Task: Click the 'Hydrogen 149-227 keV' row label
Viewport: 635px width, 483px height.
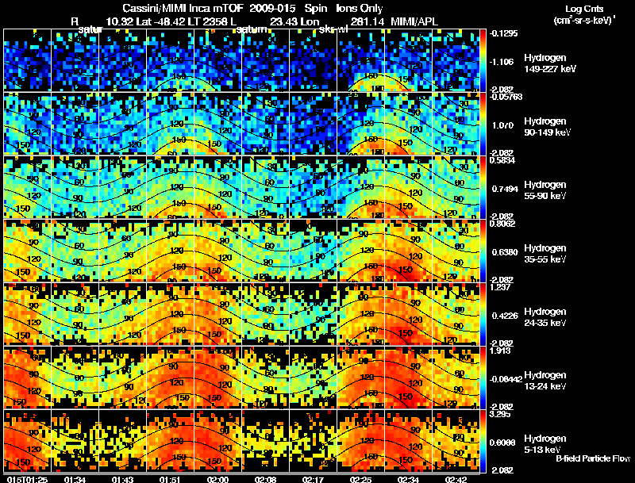Action: (550, 63)
